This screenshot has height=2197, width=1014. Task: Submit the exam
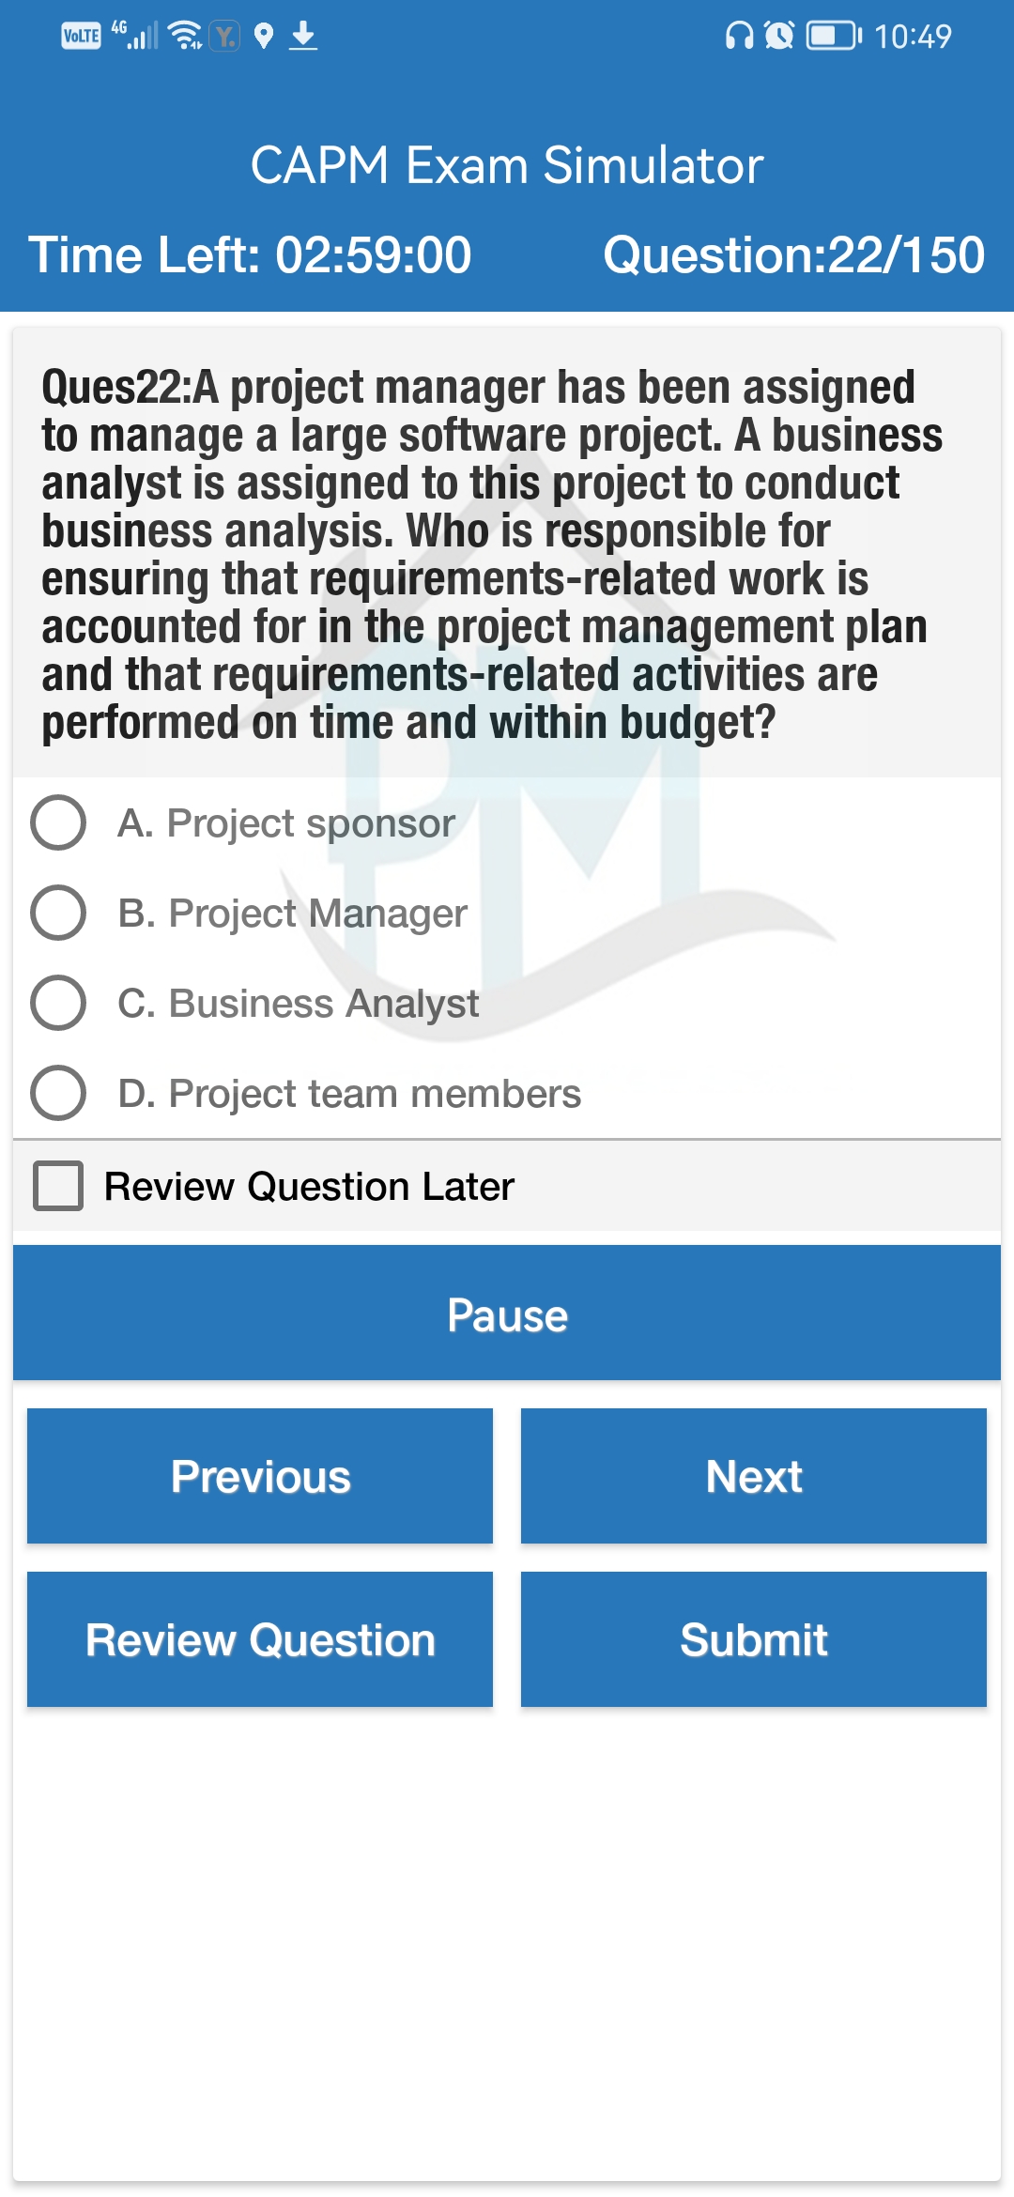(754, 1639)
